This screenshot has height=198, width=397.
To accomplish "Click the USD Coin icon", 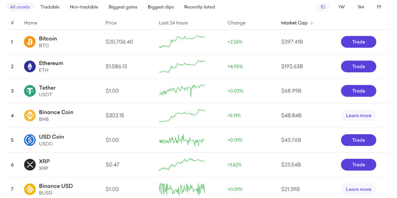I will tap(30, 140).
